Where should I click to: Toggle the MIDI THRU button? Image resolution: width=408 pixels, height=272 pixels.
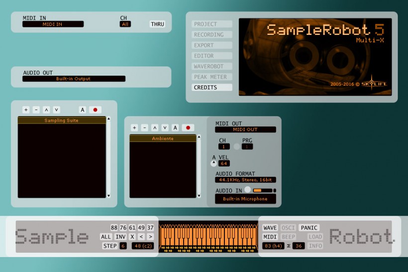pyautogui.click(x=157, y=24)
